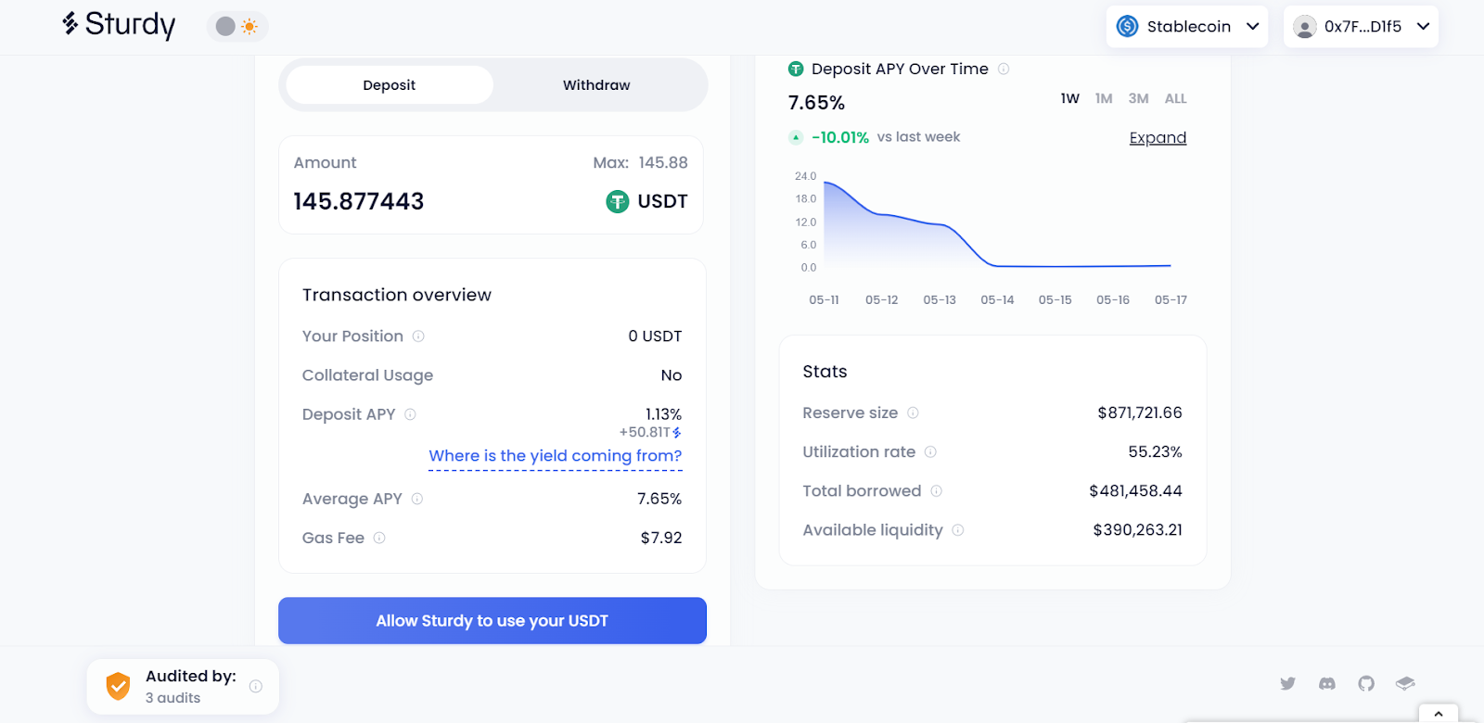Select the 1W chart range

(1070, 98)
